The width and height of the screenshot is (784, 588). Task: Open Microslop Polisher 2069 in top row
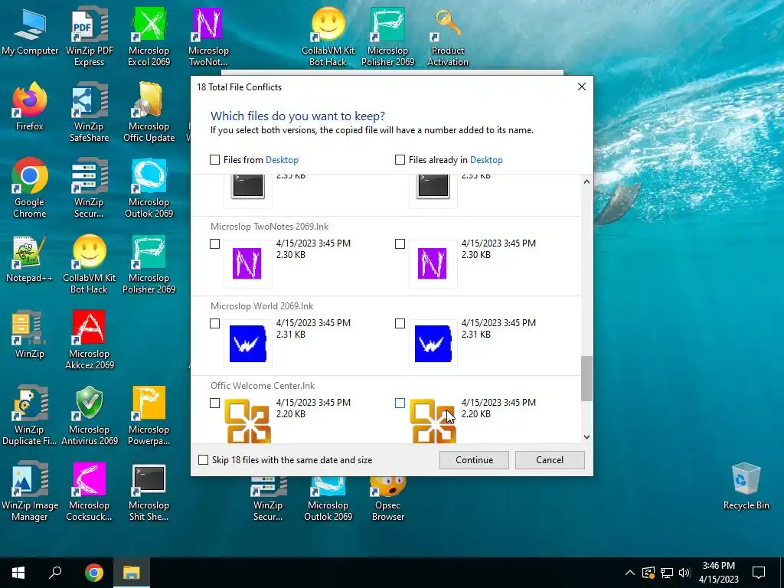point(388,38)
